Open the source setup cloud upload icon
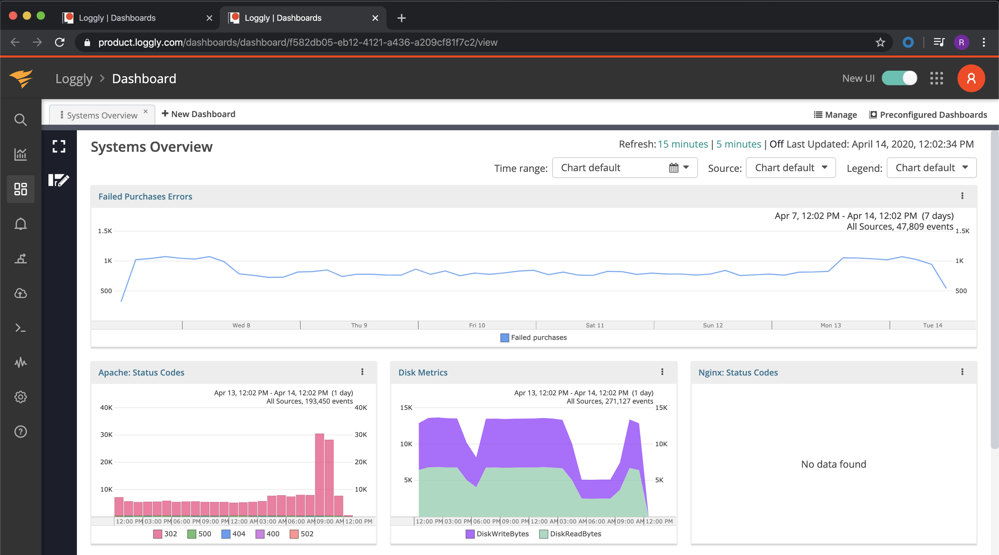The image size is (999, 555). tap(20, 293)
